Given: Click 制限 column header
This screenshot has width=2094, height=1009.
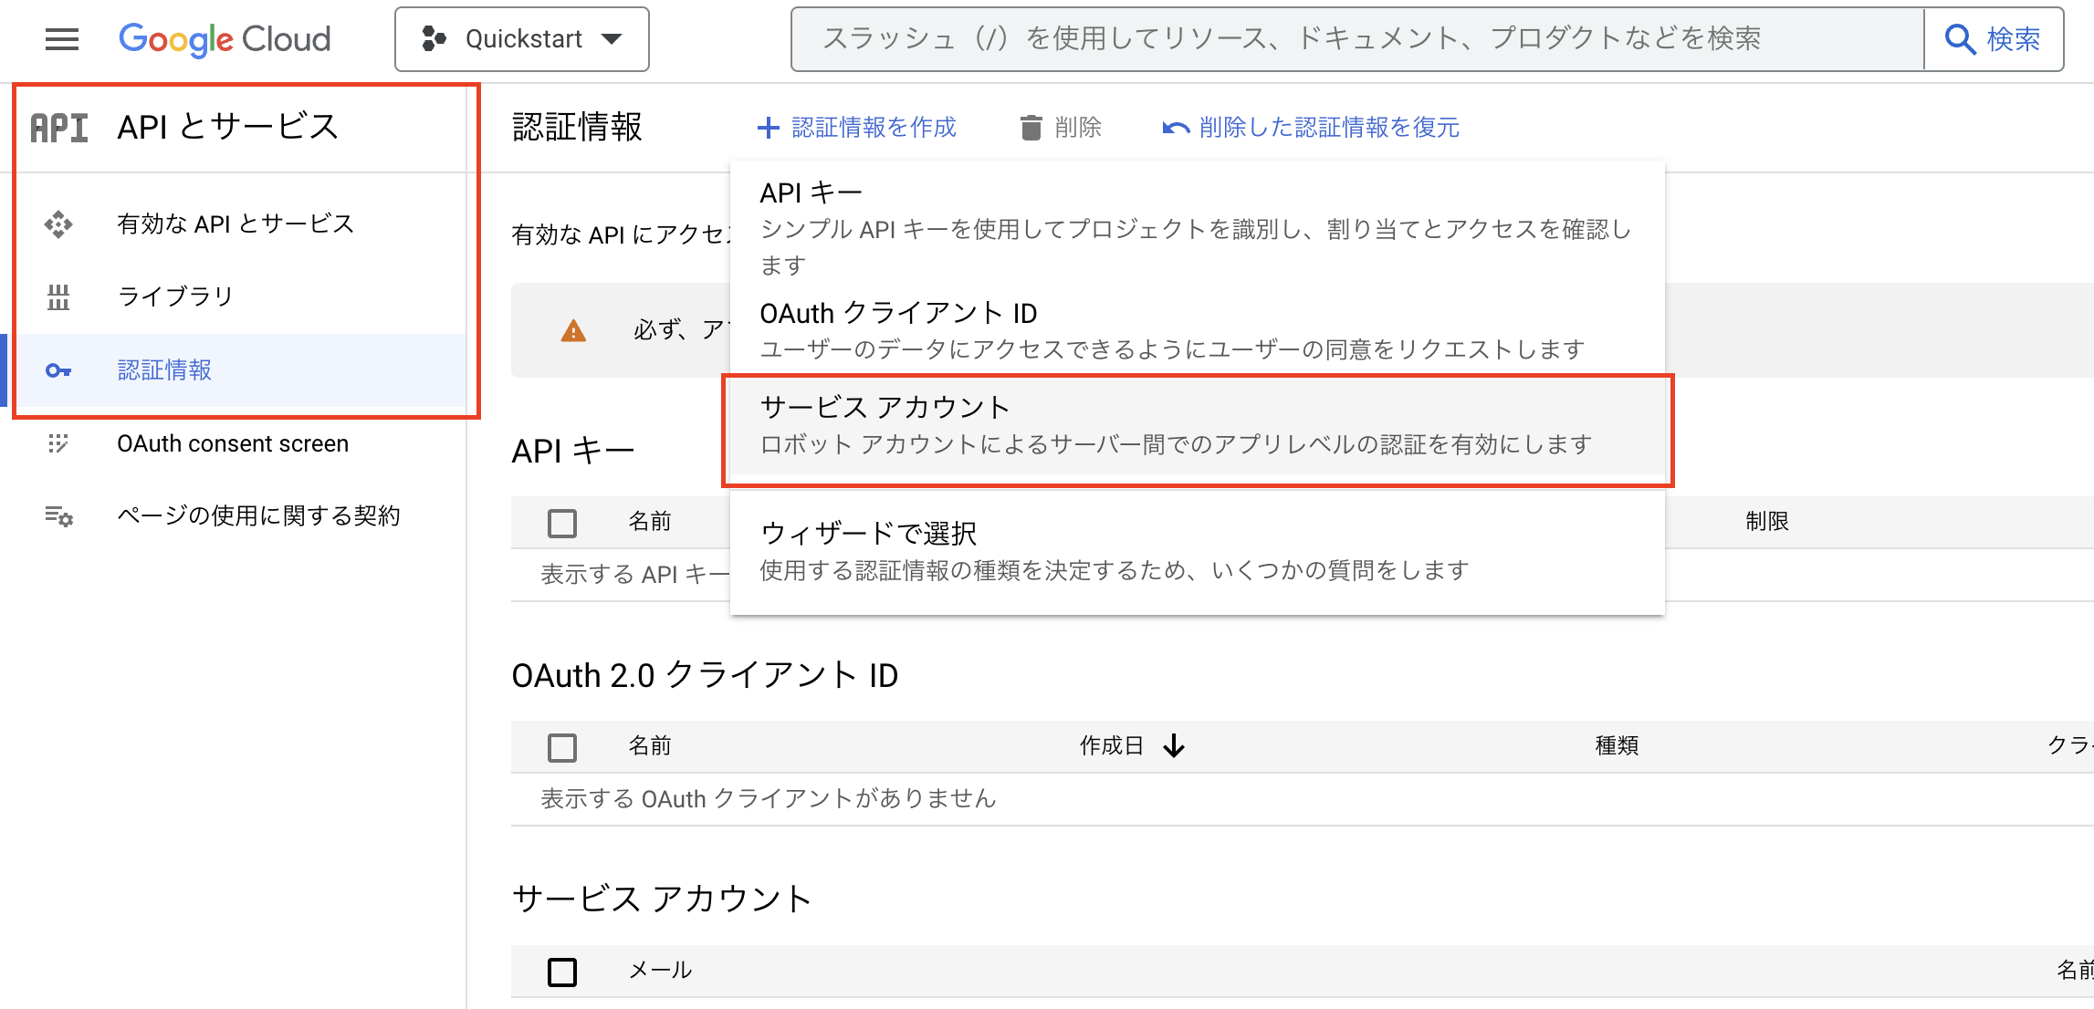Looking at the screenshot, I should [1767, 522].
